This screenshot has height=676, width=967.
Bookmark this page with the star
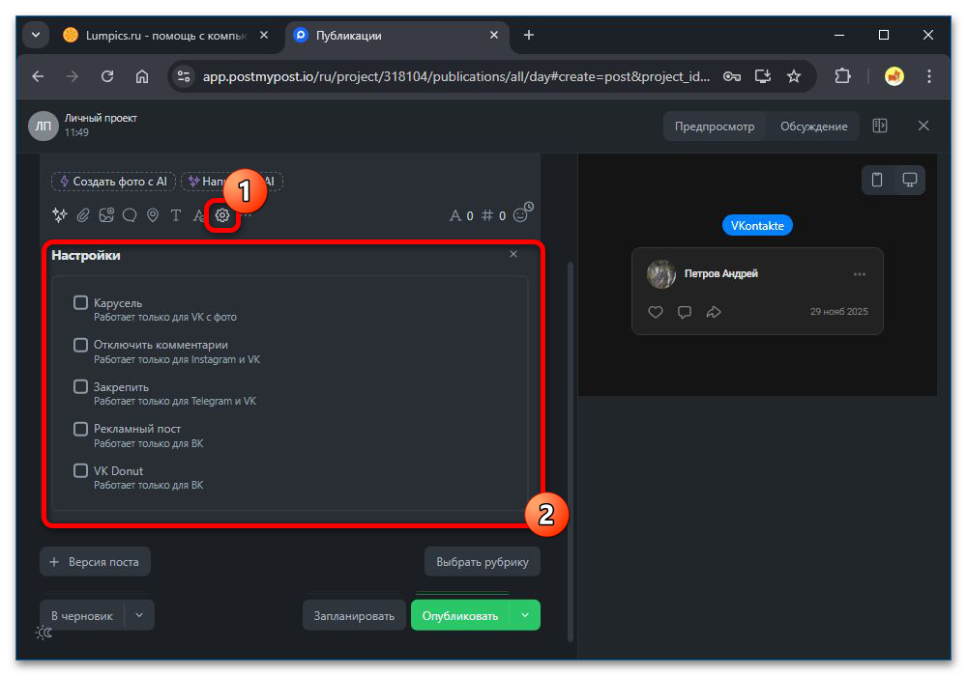[x=794, y=76]
